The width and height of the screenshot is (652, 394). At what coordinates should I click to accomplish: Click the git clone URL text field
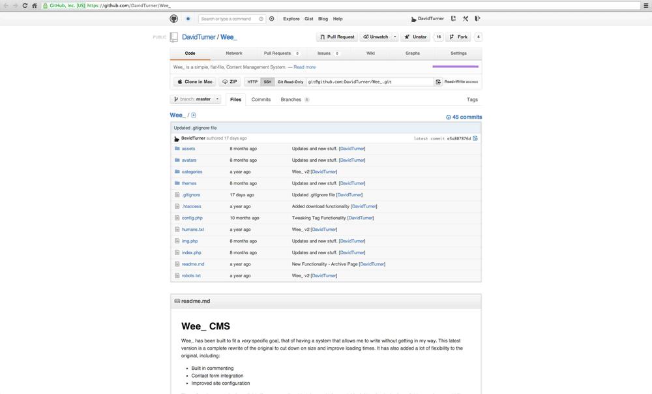[370, 82]
